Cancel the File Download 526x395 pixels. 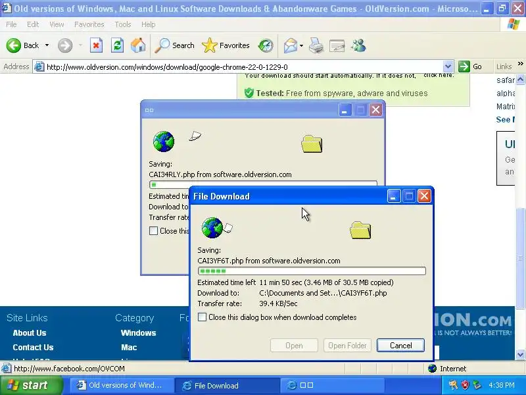pyautogui.click(x=400, y=345)
